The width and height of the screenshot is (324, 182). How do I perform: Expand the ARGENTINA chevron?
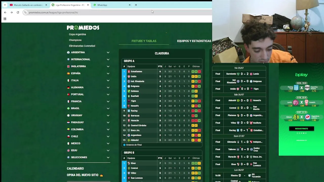[x=108, y=53]
